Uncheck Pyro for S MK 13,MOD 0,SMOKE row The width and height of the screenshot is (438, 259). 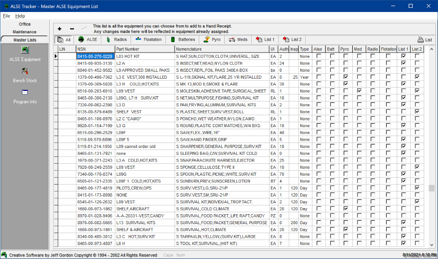[x=346, y=84]
